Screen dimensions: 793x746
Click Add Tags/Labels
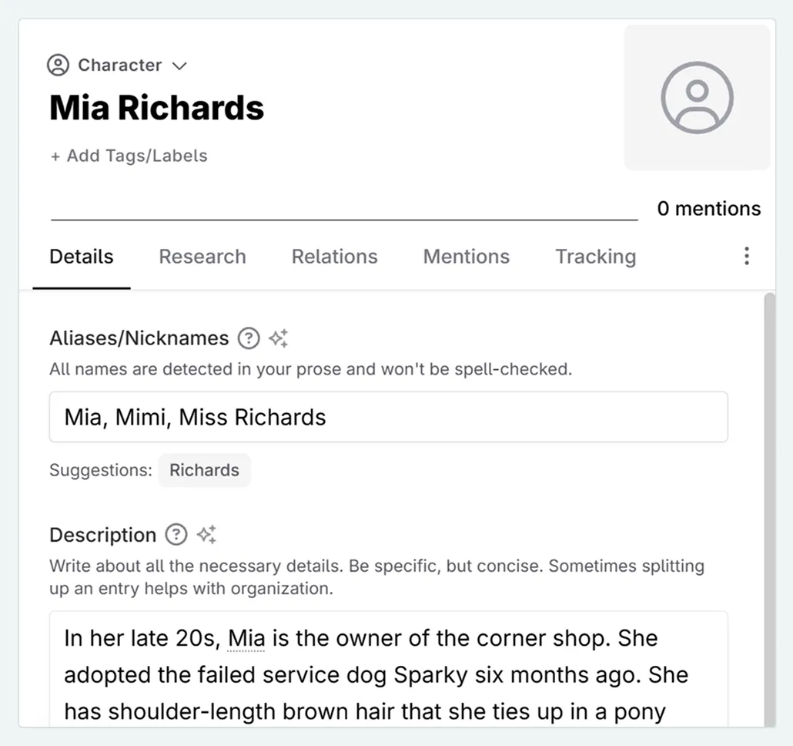tap(128, 156)
